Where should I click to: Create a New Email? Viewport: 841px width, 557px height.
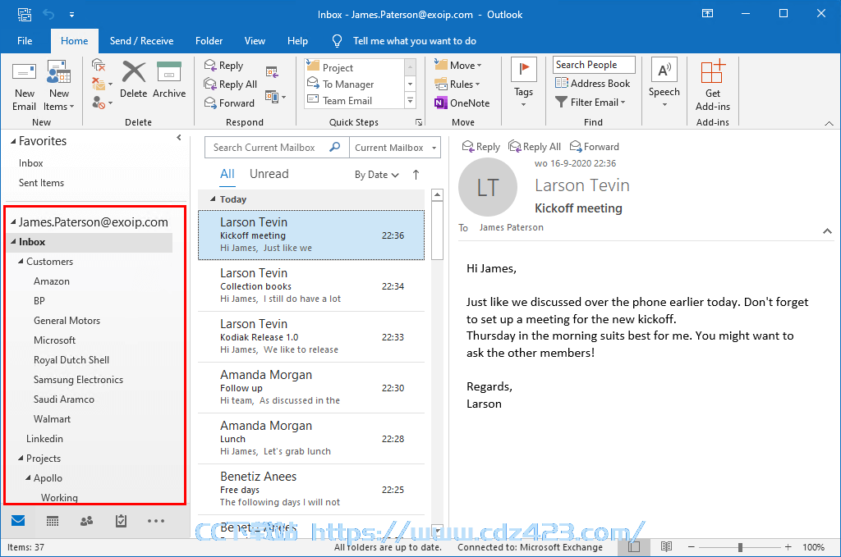point(24,87)
